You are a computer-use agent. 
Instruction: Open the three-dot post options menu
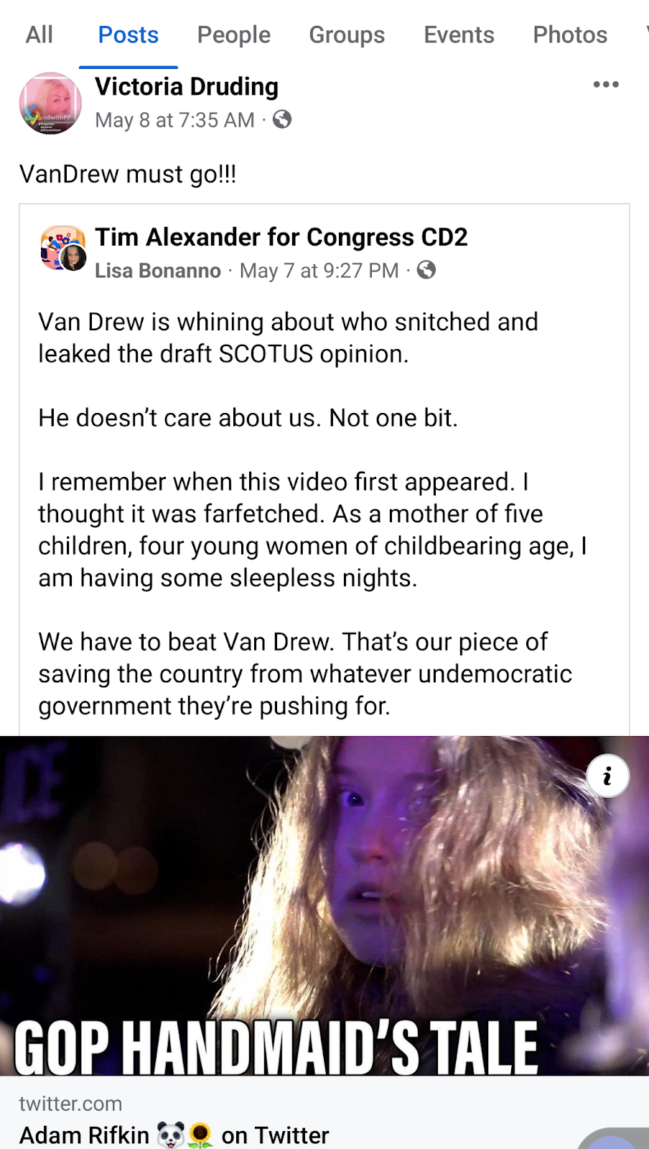pyautogui.click(x=606, y=85)
